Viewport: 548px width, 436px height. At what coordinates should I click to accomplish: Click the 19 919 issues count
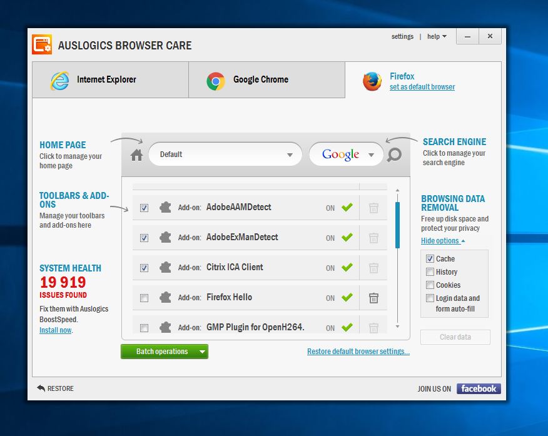point(63,282)
